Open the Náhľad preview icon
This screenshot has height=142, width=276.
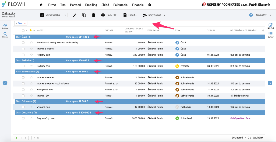point(271,26)
